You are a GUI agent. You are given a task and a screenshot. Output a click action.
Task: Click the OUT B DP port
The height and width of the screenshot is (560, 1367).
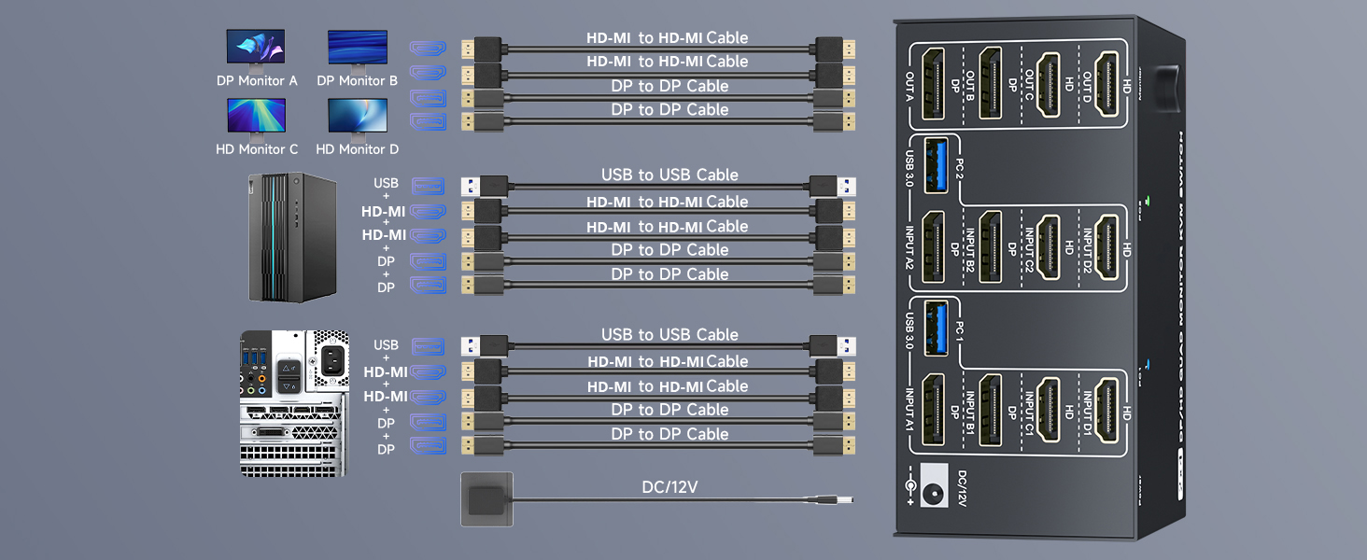pyautogui.click(x=991, y=84)
